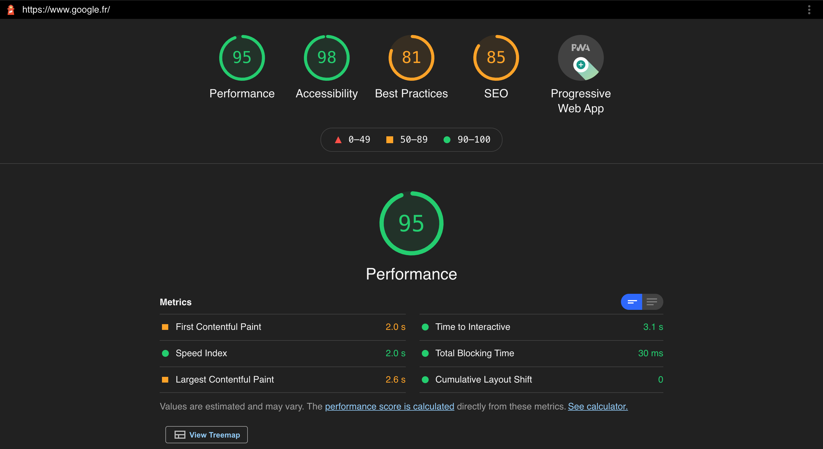823x449 pixels.
Task: Click the 3.1 s Time to Interactive value
Action: tap(653, 327)
